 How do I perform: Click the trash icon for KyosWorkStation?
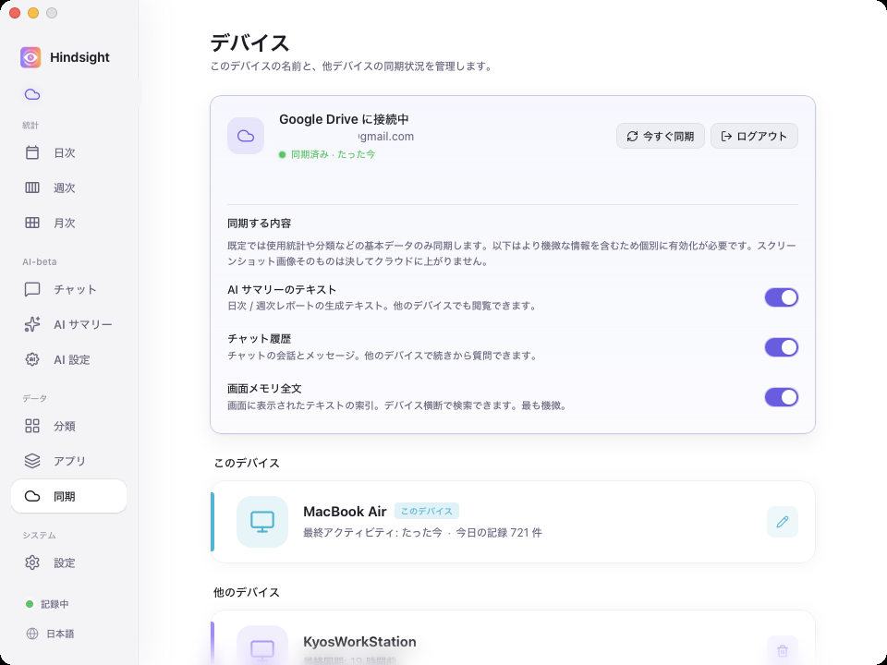coord(783,651)
